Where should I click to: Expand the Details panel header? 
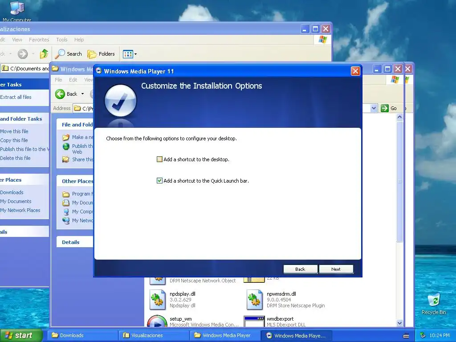click(75, 242)
